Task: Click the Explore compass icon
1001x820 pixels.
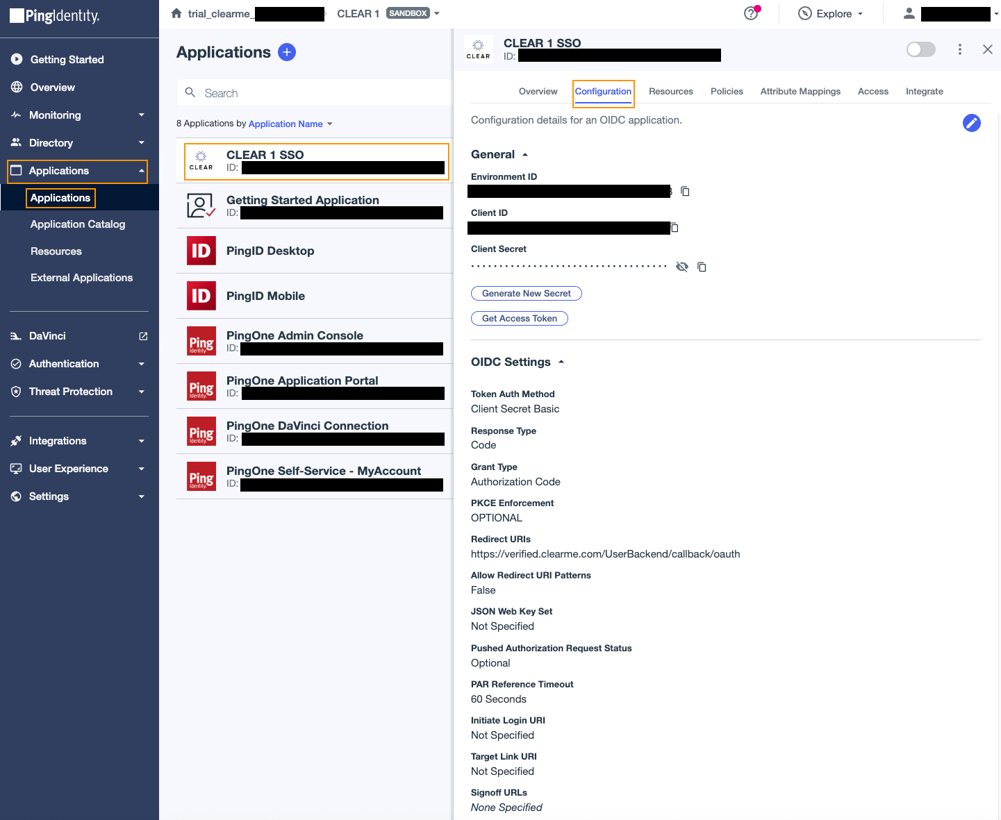Action: point(805,13)
